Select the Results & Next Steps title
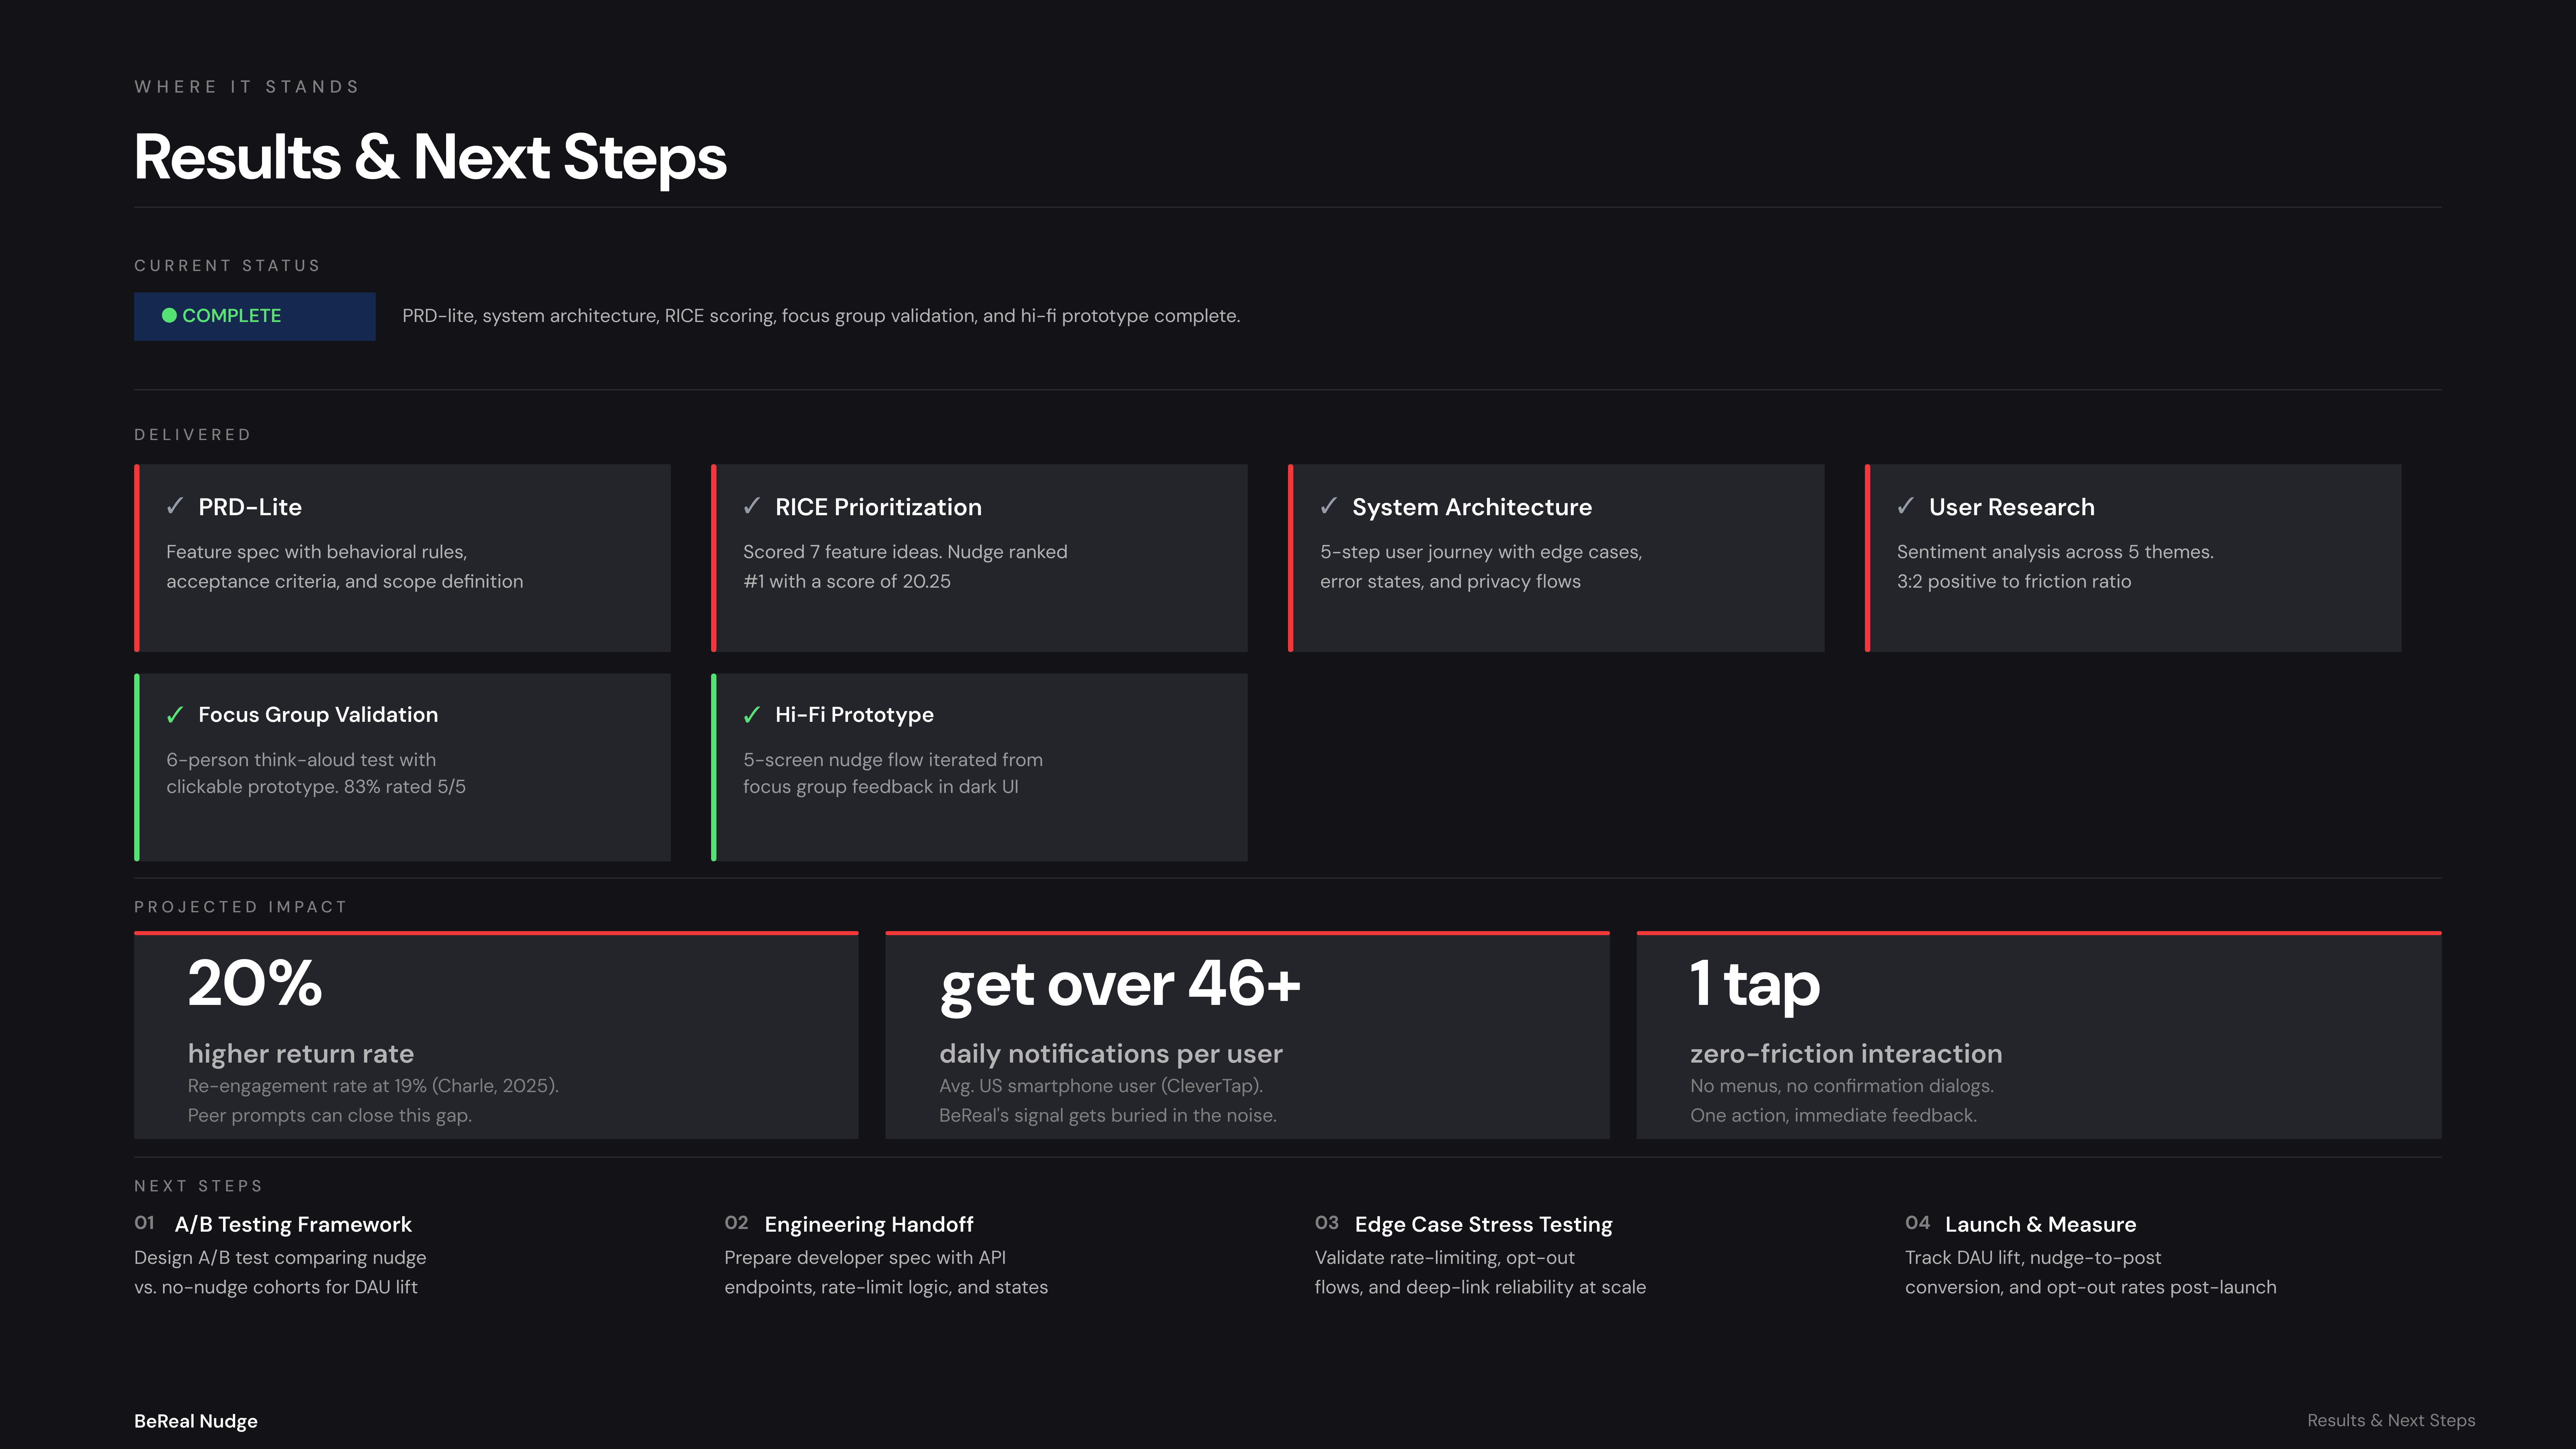Image resolution: width=2576 pixels, height=1449 pixels. pyautogui.click(x=430, y=157)
